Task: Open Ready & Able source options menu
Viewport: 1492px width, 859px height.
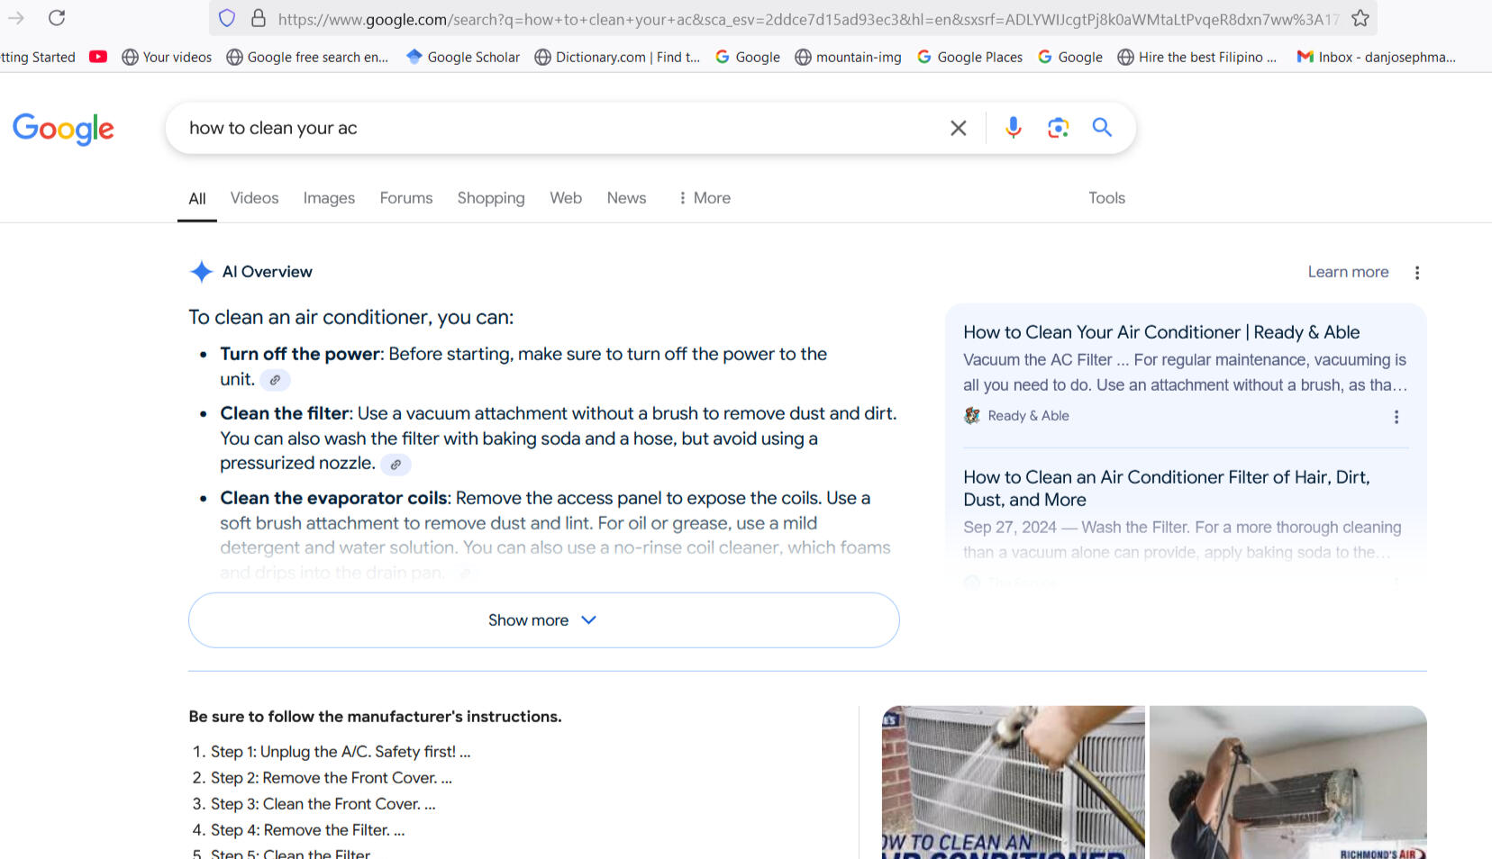Action: click(1396, 417)
